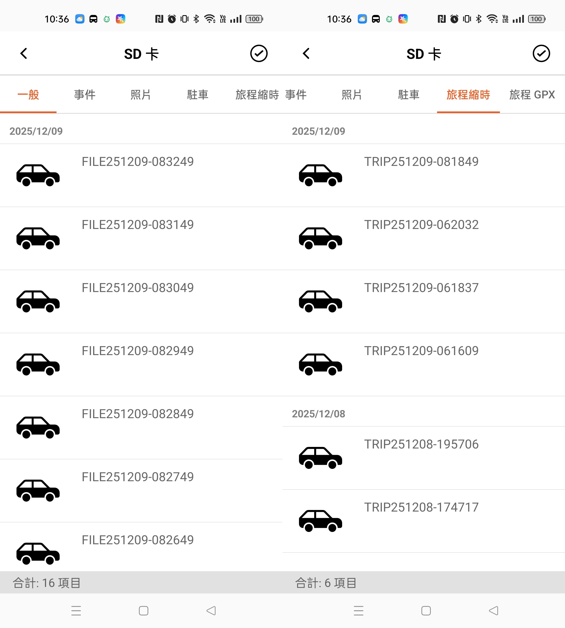
Task: Open 駐車 tab on the left screen
Action: click(197, 95)
